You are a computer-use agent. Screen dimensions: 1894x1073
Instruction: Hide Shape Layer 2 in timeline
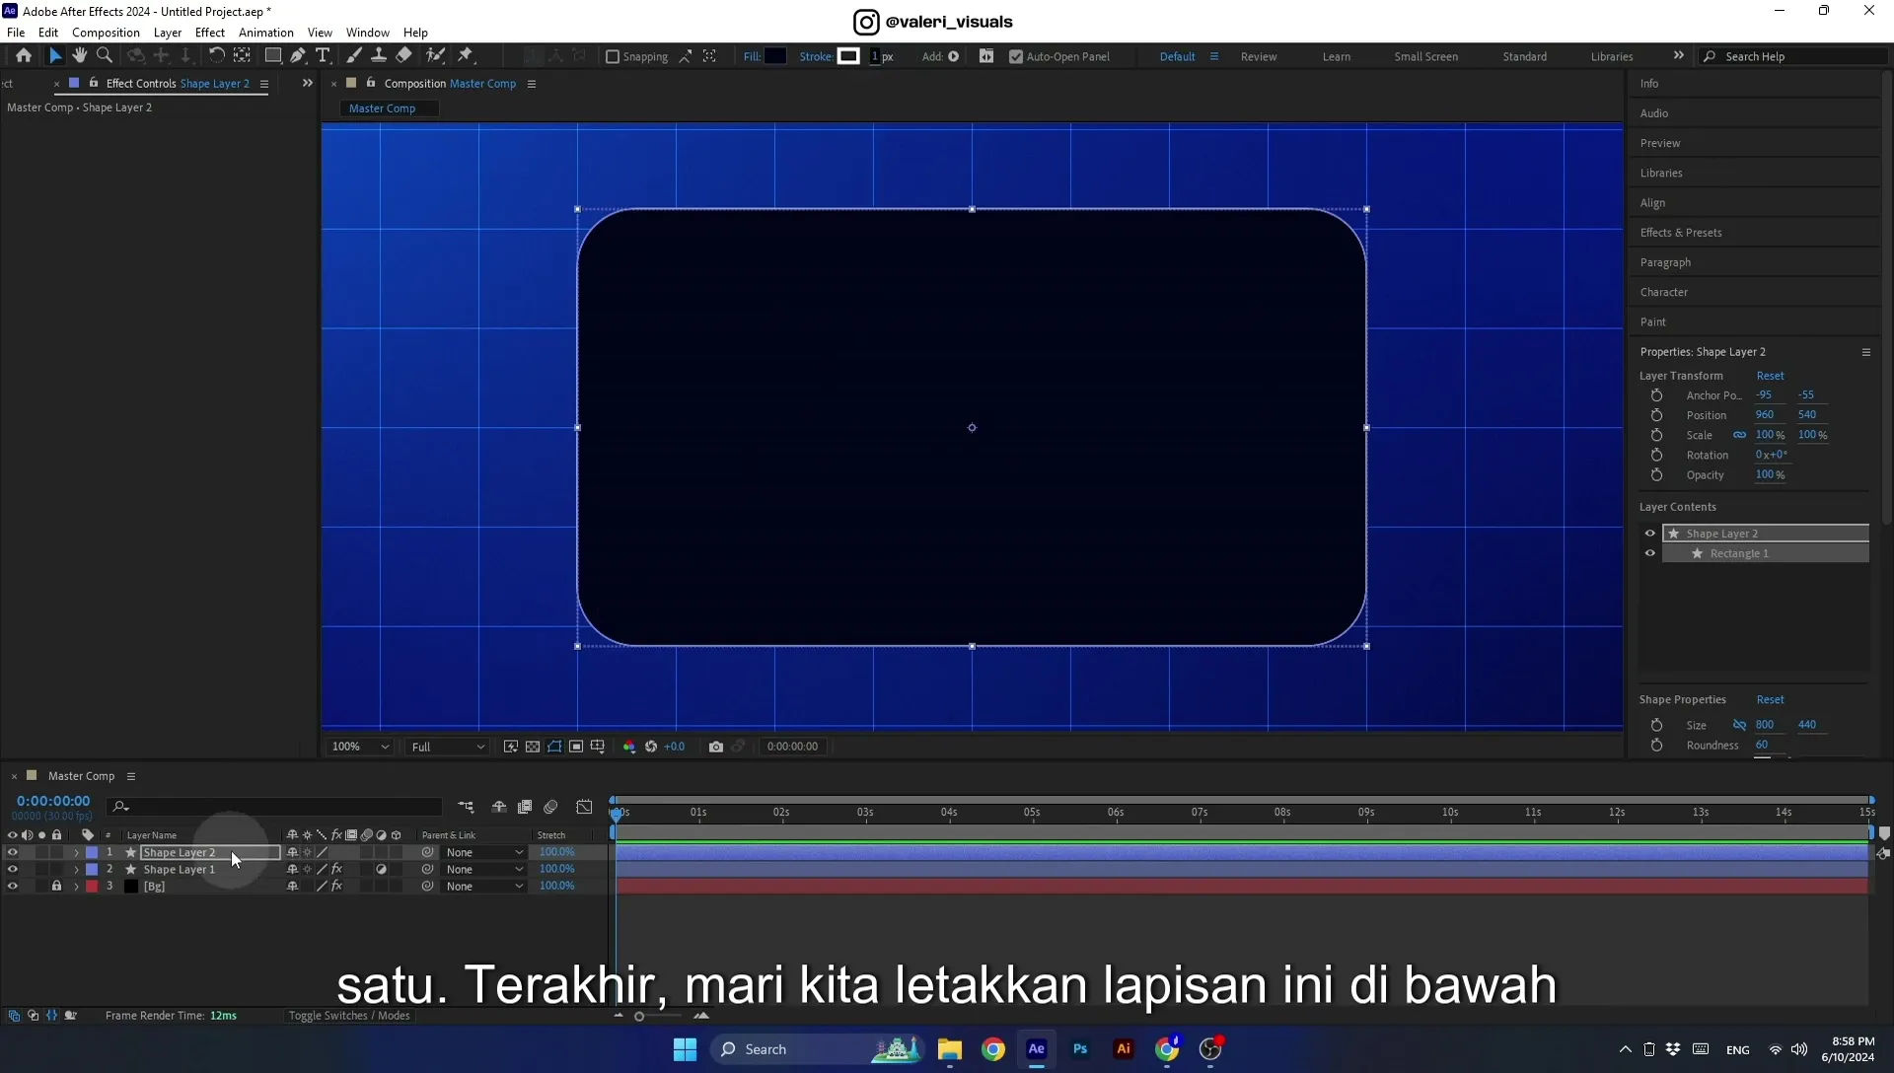click(12, 853)
